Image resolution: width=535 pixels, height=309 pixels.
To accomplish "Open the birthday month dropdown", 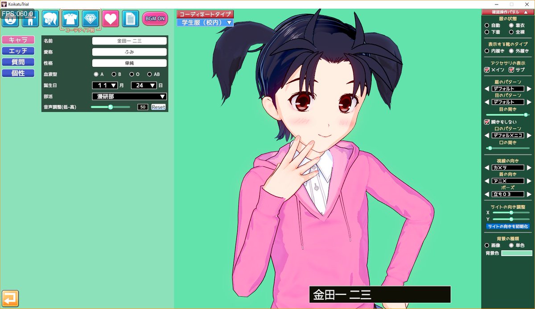I will coord(105,85).
